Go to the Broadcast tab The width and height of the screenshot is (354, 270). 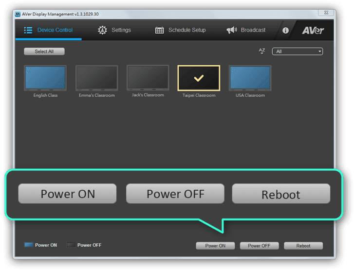pyautogui.click(x=246, y=30)
